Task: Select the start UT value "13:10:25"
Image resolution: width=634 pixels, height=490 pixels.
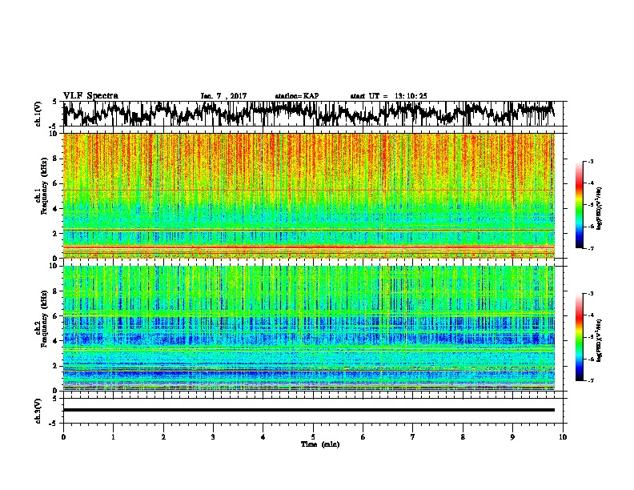Action: click(x=411, y=96)
